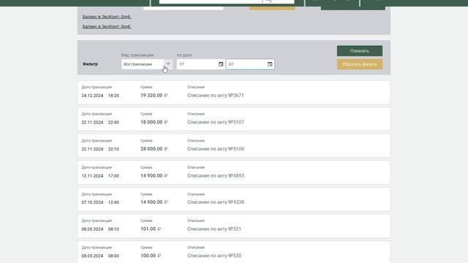Click the date 22.11.2024 22:10

tap(100, 149)
